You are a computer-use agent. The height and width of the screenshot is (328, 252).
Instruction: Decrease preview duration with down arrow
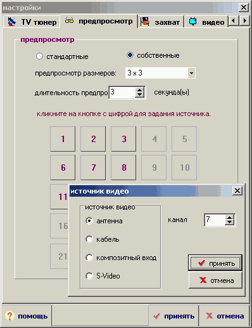[139, 95]
